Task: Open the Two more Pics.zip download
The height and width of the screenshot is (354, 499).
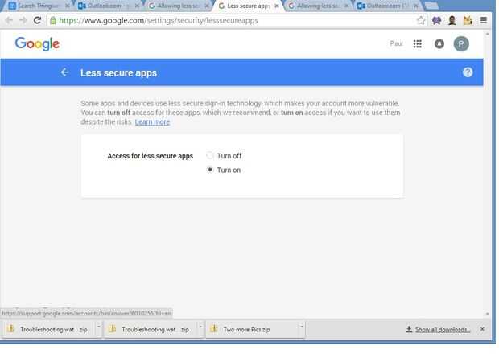Action: tap(251, 329)
